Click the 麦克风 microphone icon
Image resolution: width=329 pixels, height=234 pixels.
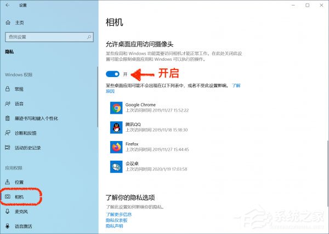pos(8,211)
